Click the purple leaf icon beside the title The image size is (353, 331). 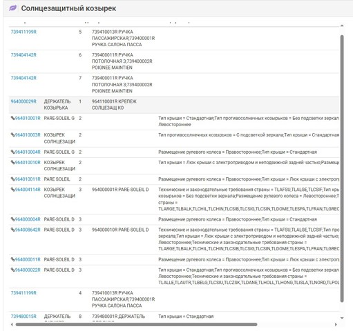[x=13, y=8]
